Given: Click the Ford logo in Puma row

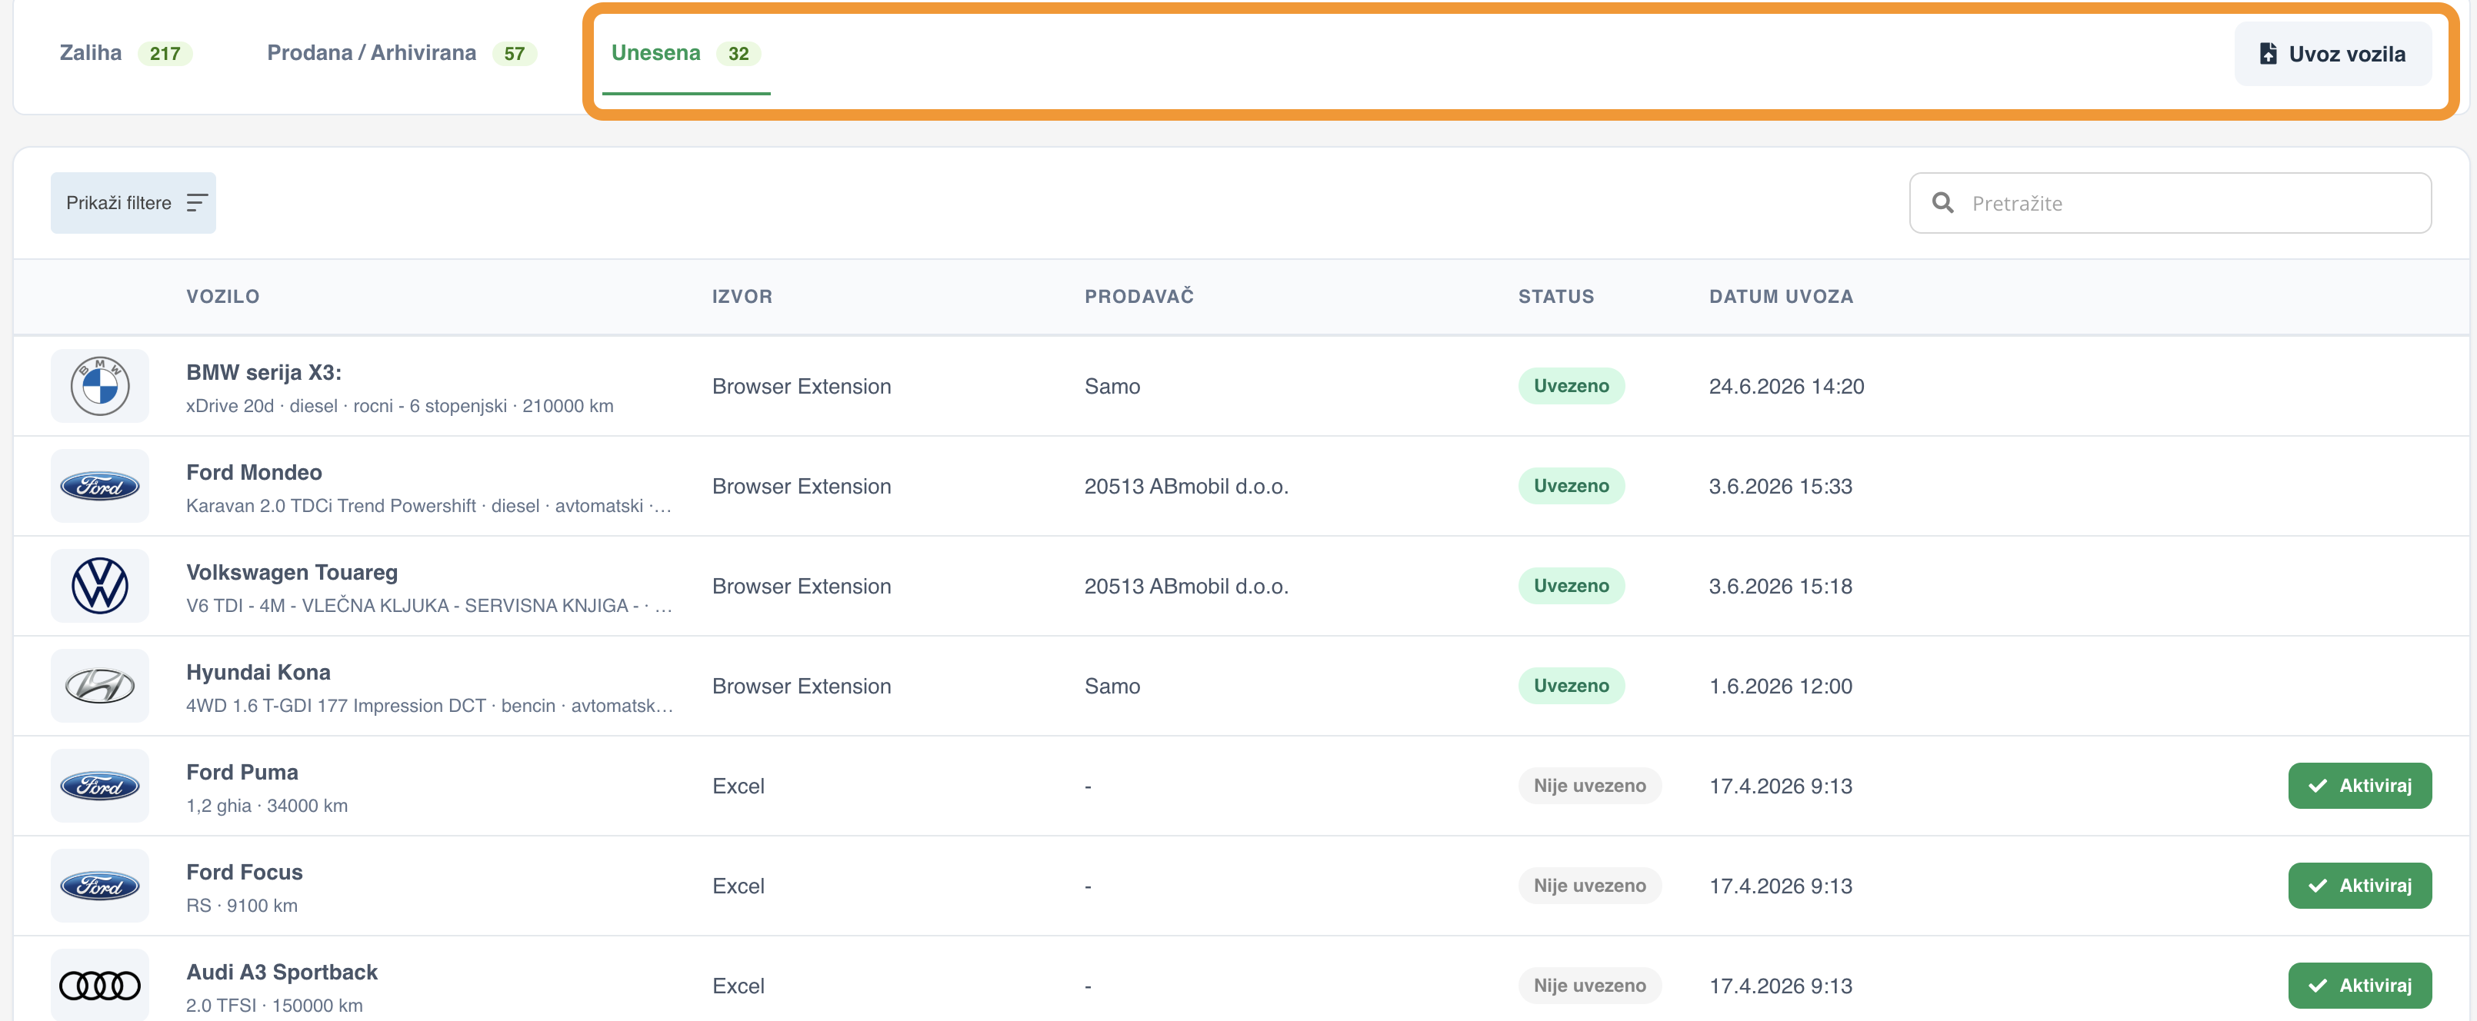Looking at the screenshot, I should (x=100, y=787).
